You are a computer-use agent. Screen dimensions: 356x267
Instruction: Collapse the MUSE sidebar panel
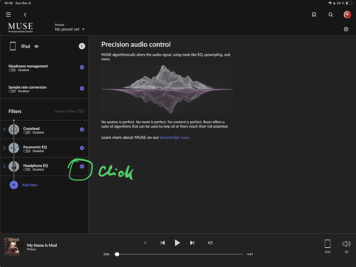point(82,46)
